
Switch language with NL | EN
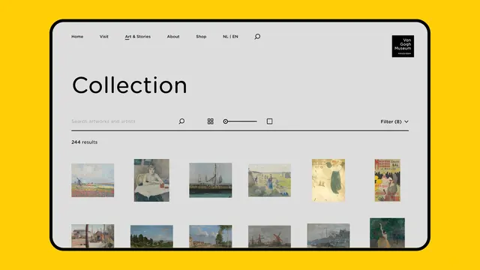pos(230,37)
